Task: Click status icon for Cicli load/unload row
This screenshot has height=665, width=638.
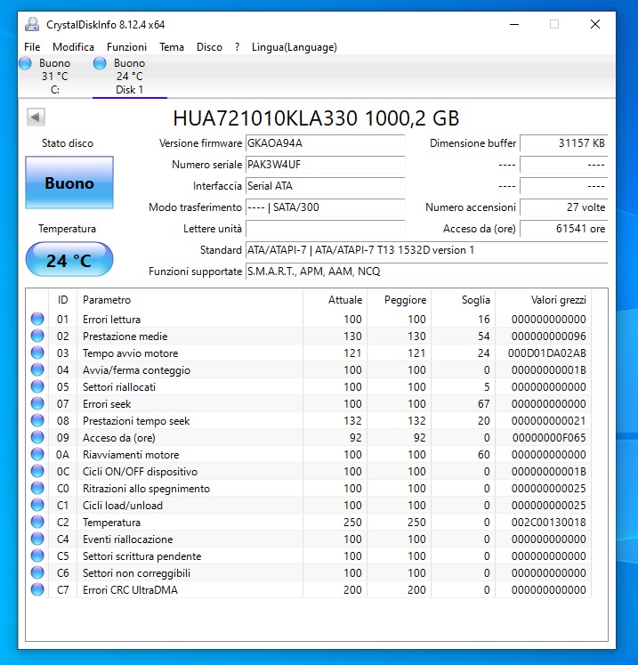Action: point(37,505)
